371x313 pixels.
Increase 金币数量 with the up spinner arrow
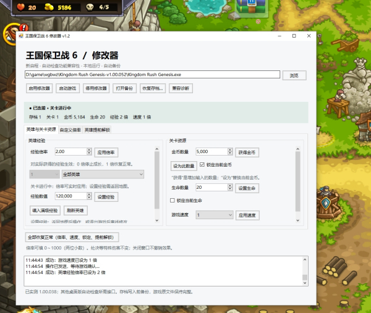pos(230,150)
